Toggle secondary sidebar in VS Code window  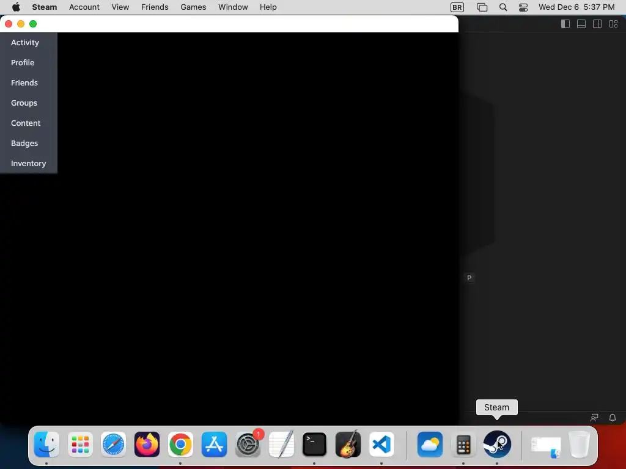tap(597, 24)
